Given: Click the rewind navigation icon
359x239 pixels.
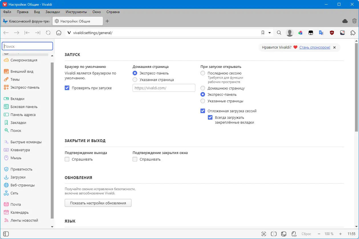Looking at the screenshot, I should pyautogui.click(x=27, y=33).
